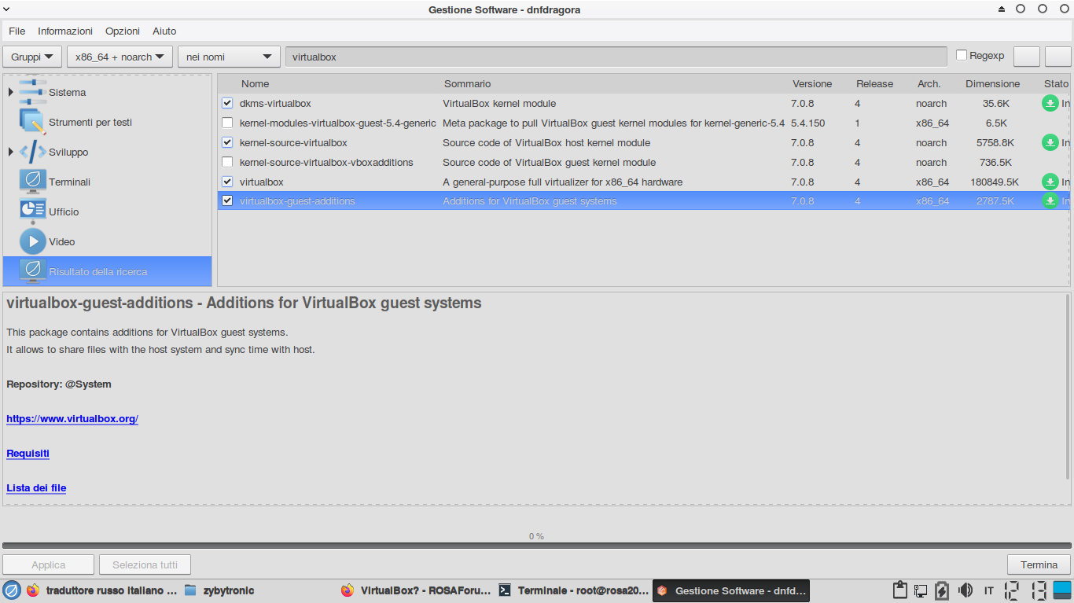1074x603 pixels.
Task: Switch to traduttore russo italiano taskbar window
Action: point(101,590)
